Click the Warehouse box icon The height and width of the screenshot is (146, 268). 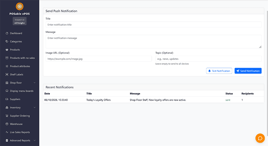coord(7,124)
